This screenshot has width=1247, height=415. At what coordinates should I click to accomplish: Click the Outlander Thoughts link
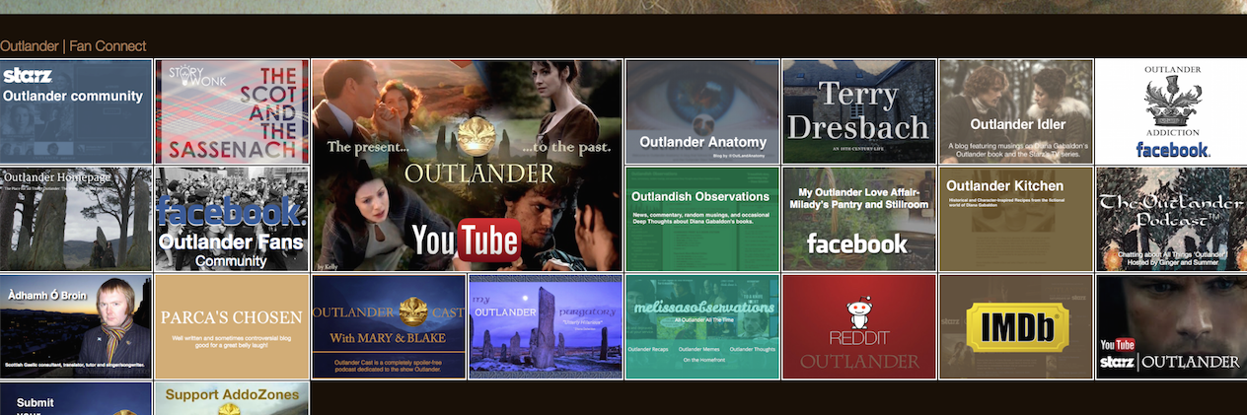point(752,349)
